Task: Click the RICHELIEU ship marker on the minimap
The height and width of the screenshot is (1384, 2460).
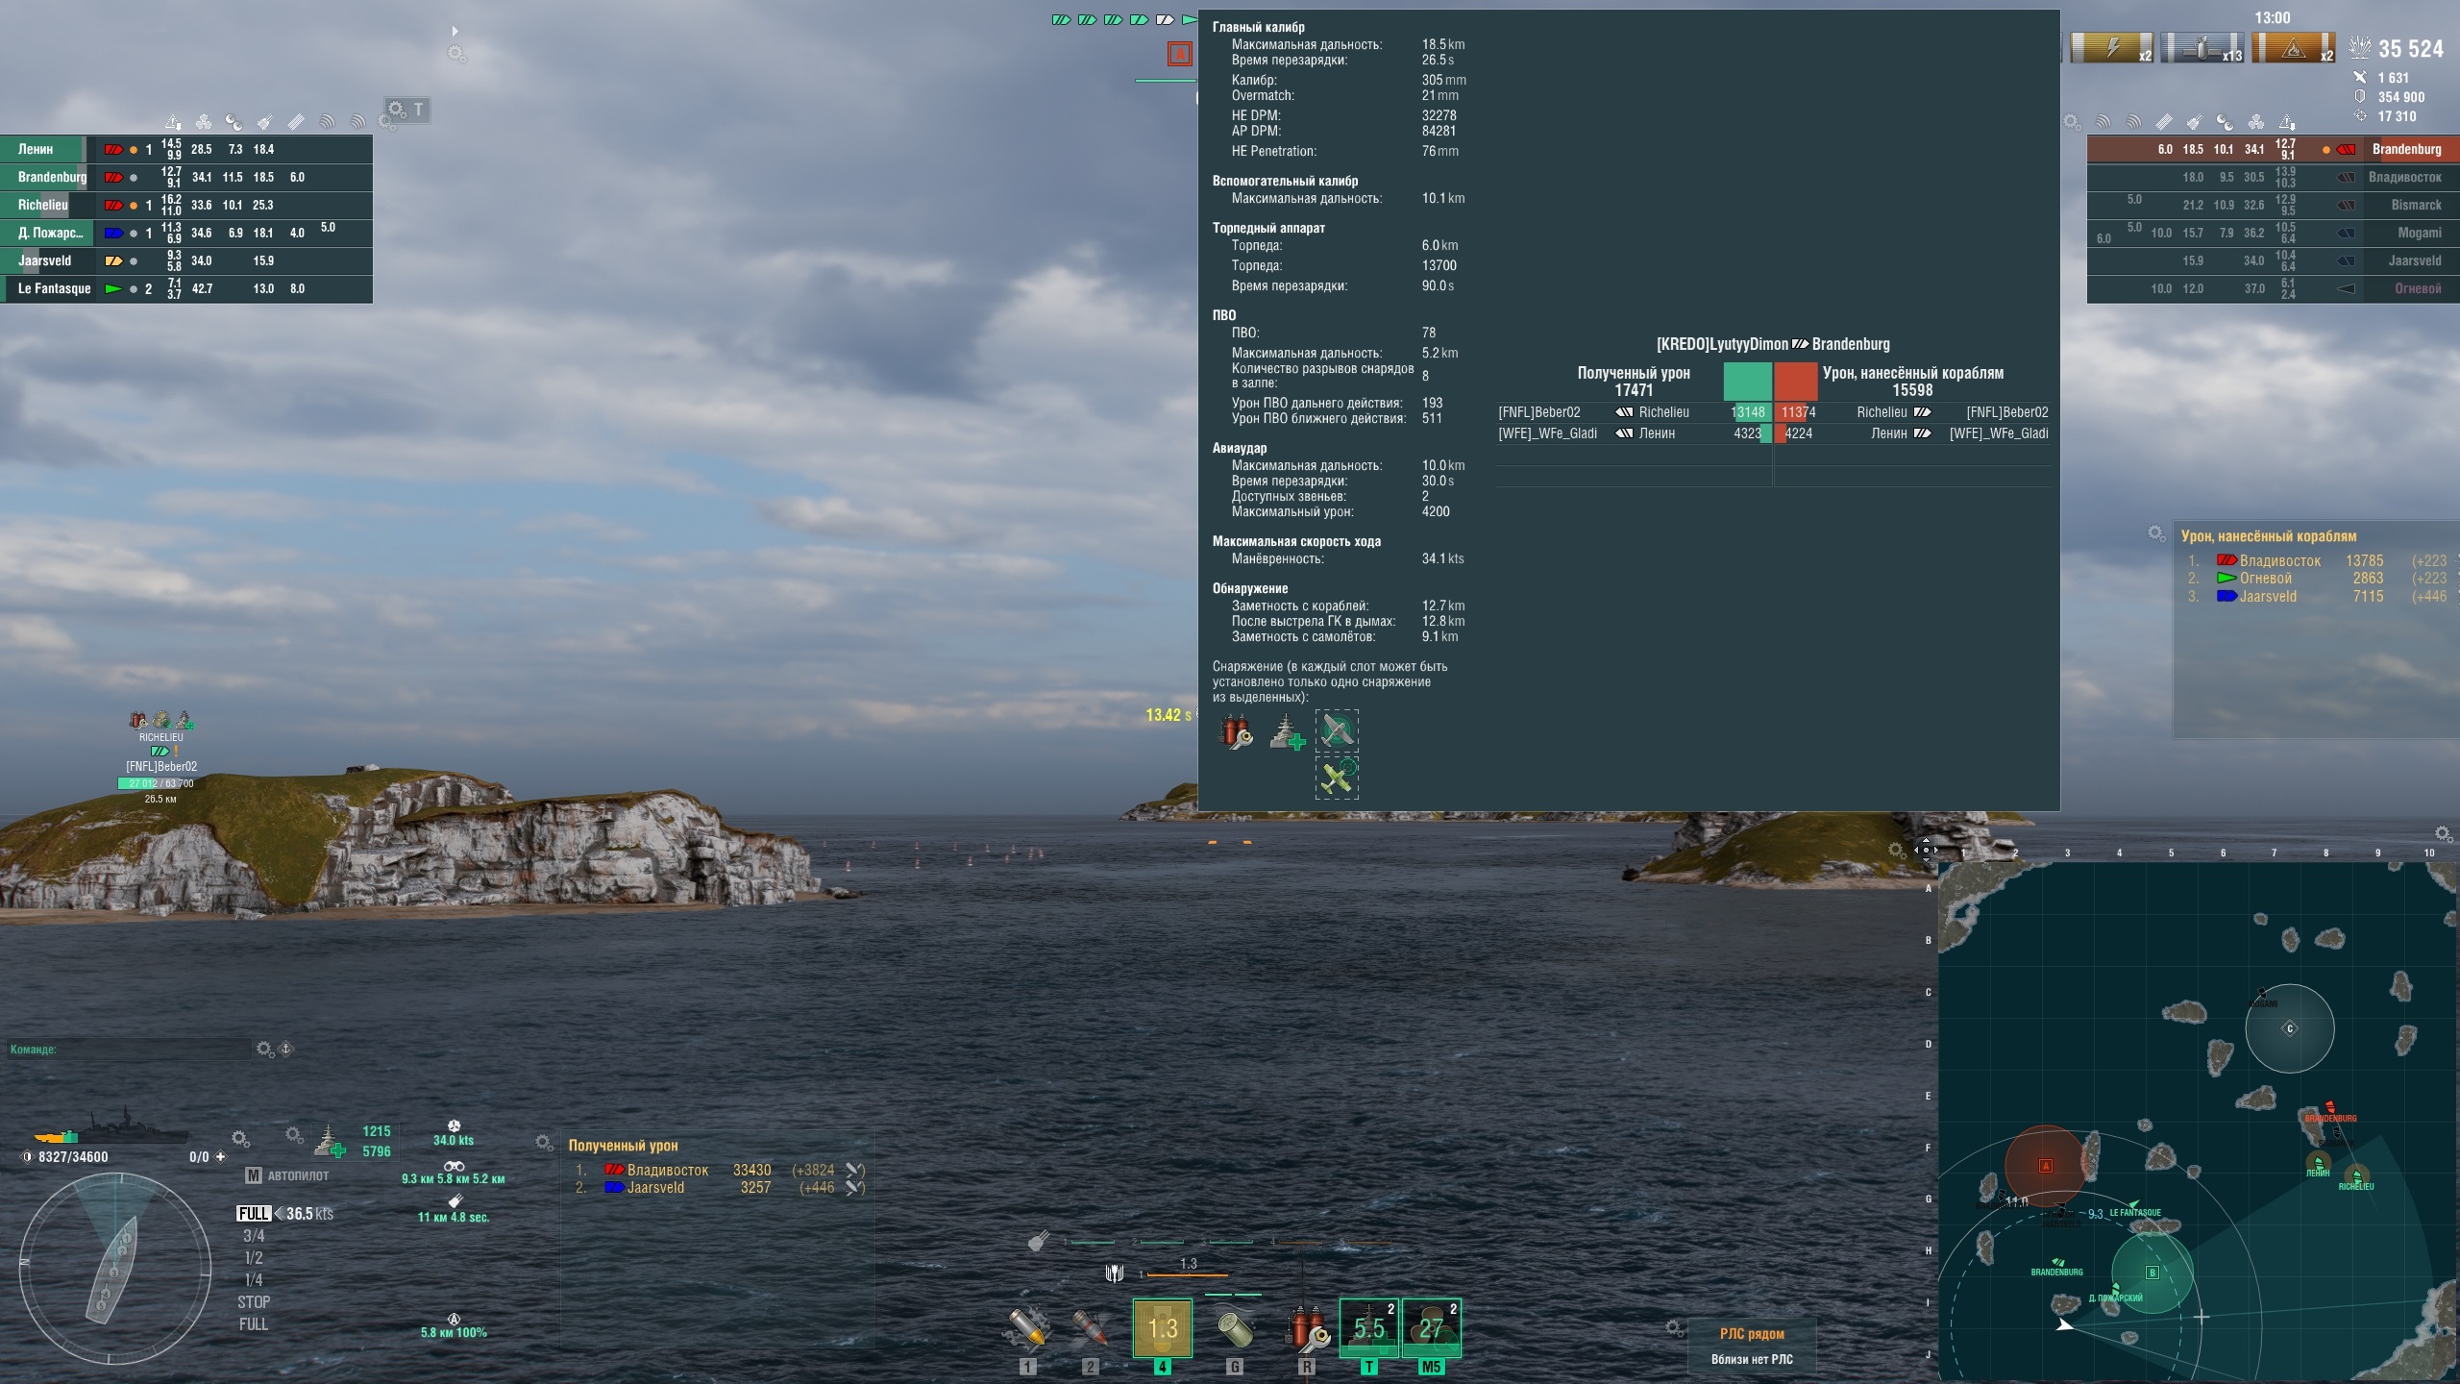Action: (2356, 1174)
